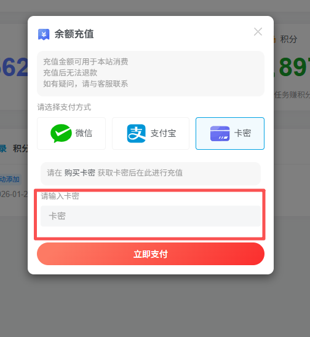Image resolution: width=310 pixels, height=337 pixels.
Task: Click the purple card icon for 卡密
Action: tap(220, 133)
